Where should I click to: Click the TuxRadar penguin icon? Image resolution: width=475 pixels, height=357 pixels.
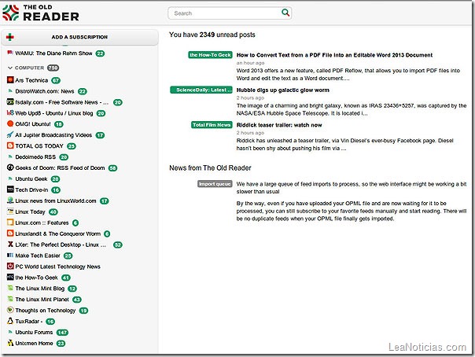[10, 321]
